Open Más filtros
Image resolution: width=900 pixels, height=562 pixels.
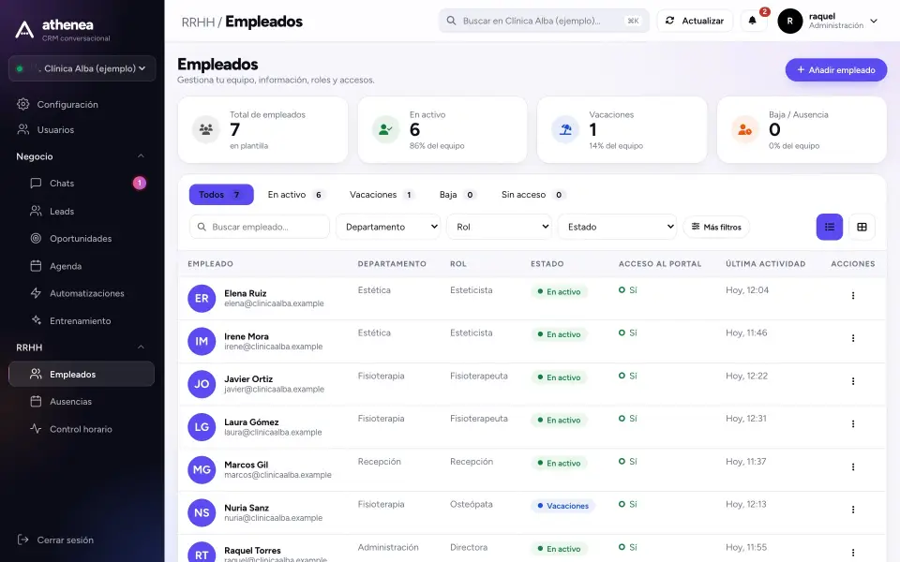pos(716,227)
